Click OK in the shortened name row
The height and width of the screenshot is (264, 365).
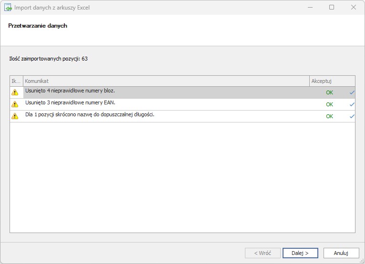(329, 116)
